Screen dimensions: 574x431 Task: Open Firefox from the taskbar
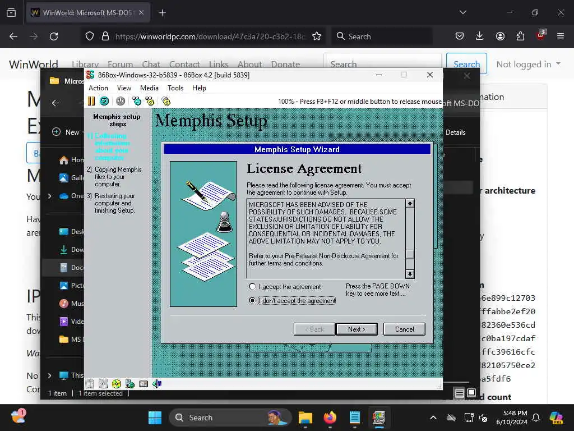click(x=330, y=418)
